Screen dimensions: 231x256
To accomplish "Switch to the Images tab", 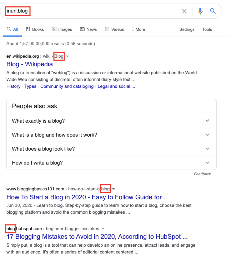I will point(62,29).
